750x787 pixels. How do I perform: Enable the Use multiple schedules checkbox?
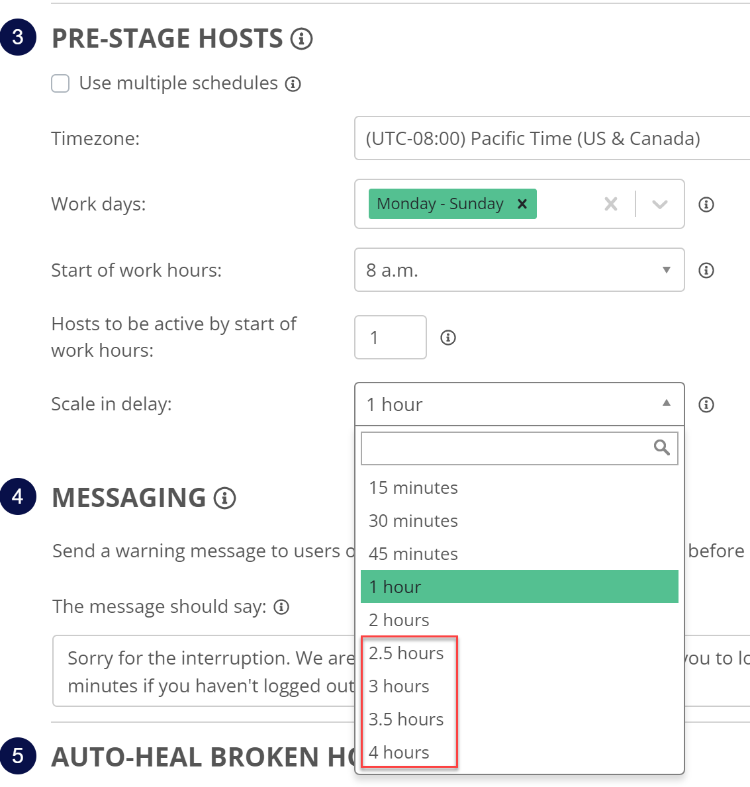click(x=61, y=84)
